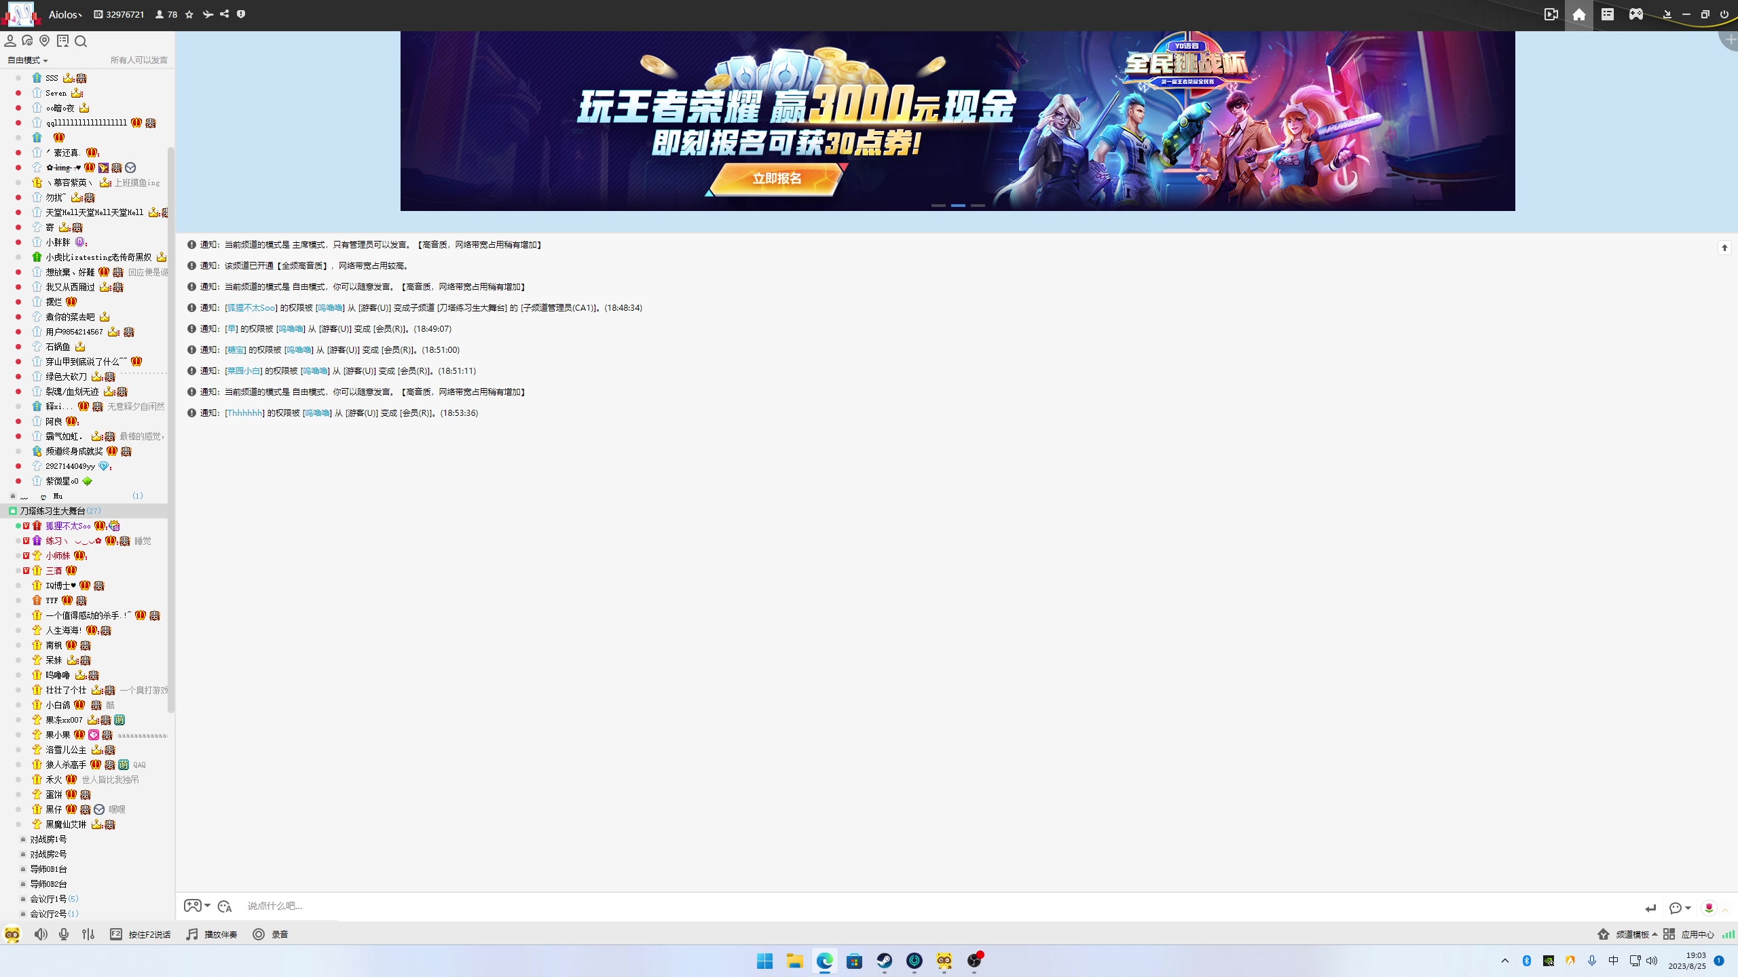This screenshot has width=1738, height=977.
Task: Open the raccoon mascot icon at bottom left
Action: point(12,934)
